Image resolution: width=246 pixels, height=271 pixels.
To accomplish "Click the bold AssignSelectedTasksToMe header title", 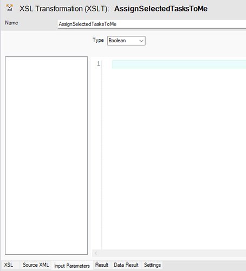I will click(x=161, y=9).
